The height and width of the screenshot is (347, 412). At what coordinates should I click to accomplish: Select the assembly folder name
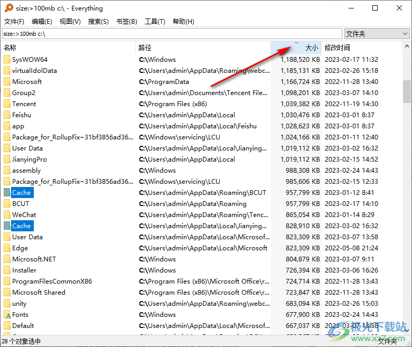[x=26, y=170]
